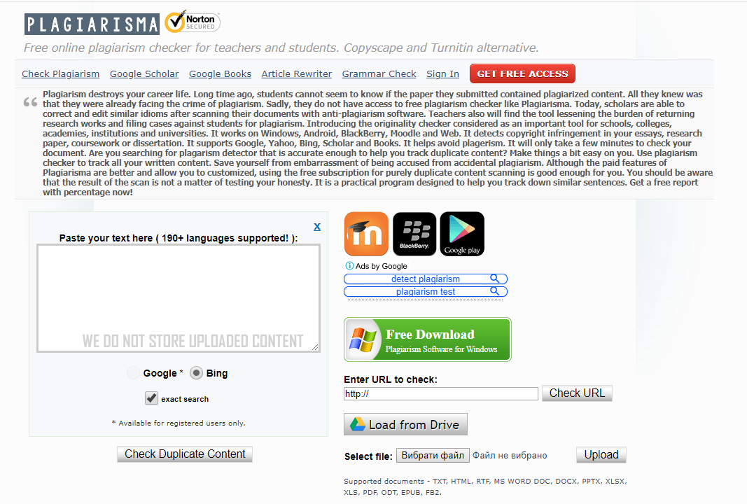The image size is (747, 504).
Task: Click the Check URL button
Action: point(577,393)
